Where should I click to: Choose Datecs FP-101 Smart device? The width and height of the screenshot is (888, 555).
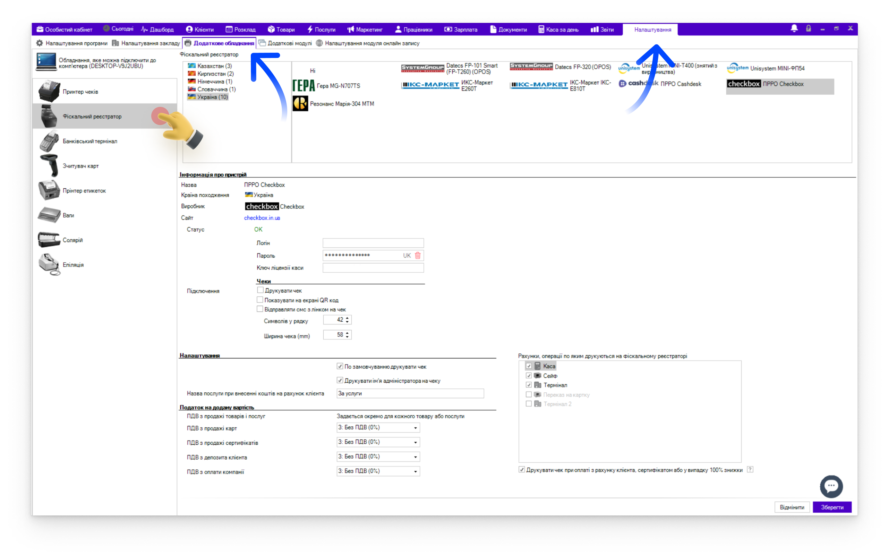450,68
